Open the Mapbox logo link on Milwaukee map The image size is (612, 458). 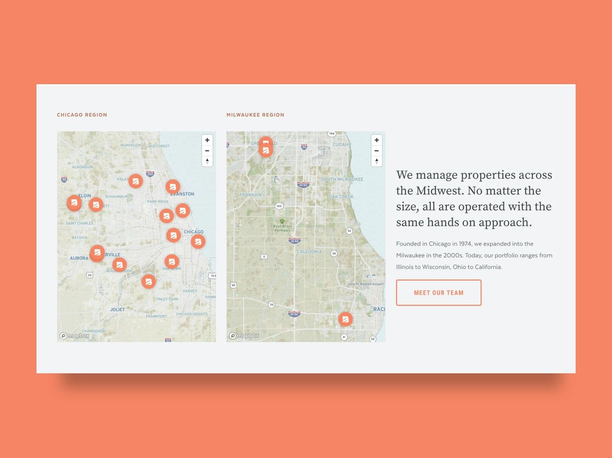click(x=244, y=336)
